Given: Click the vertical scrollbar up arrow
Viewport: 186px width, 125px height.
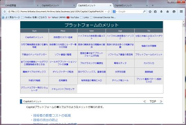Looking at the screenshot, I should click(184, 21).
